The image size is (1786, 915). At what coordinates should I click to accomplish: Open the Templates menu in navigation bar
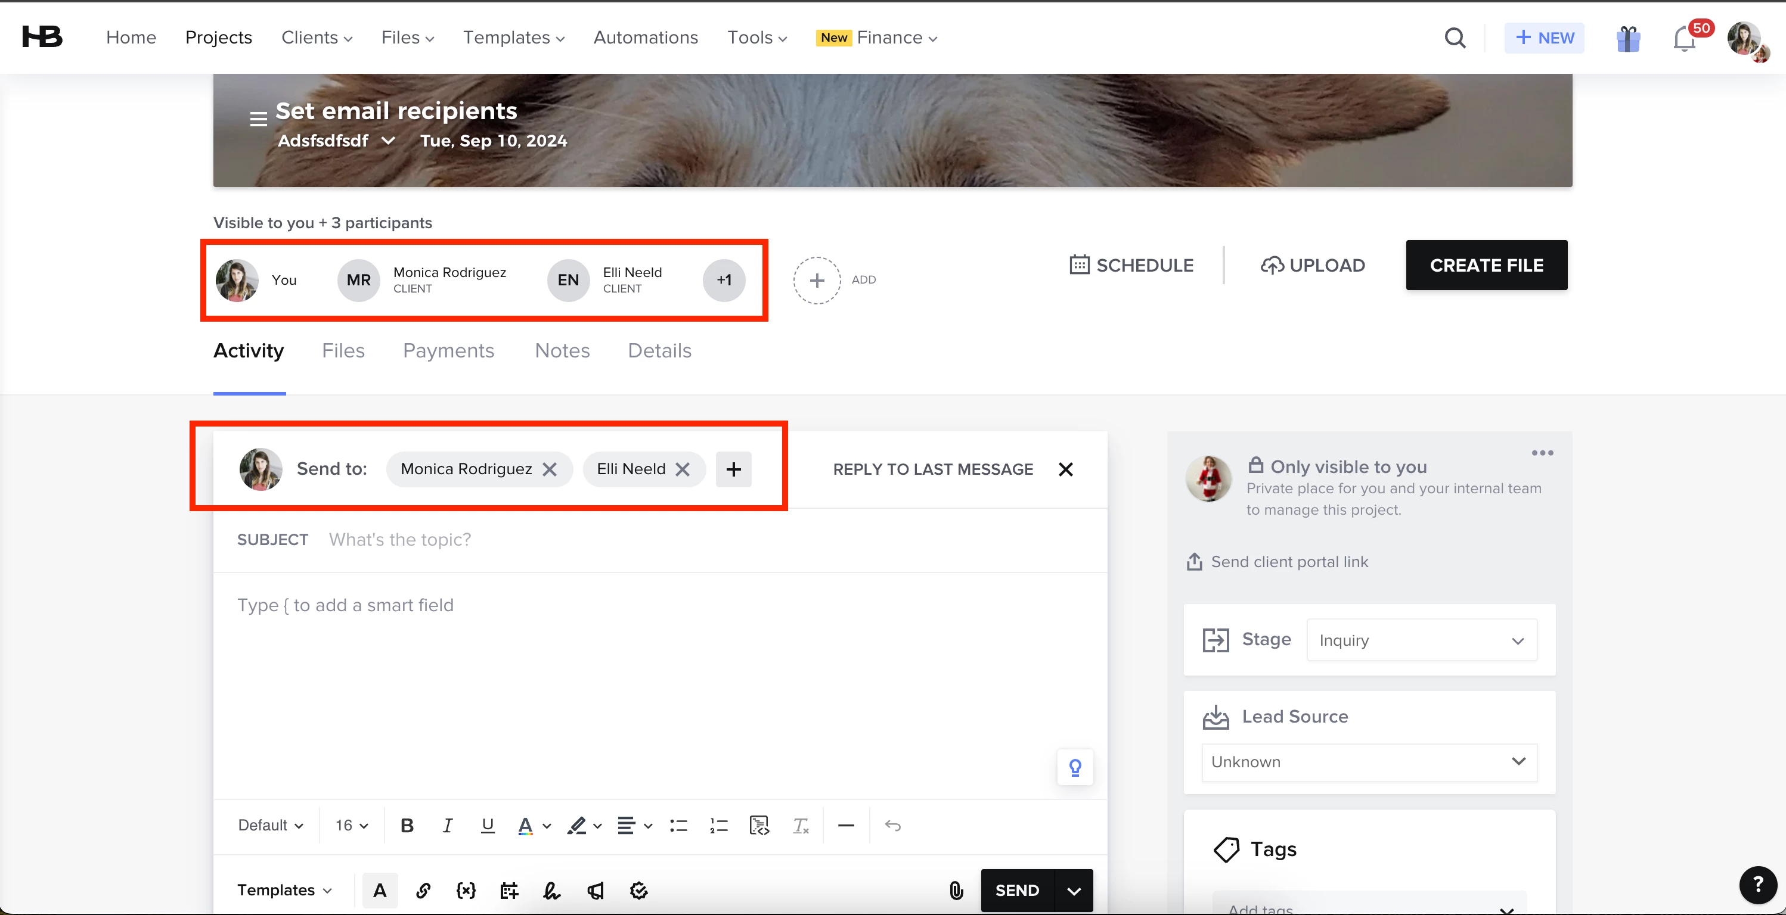point(513,38)
